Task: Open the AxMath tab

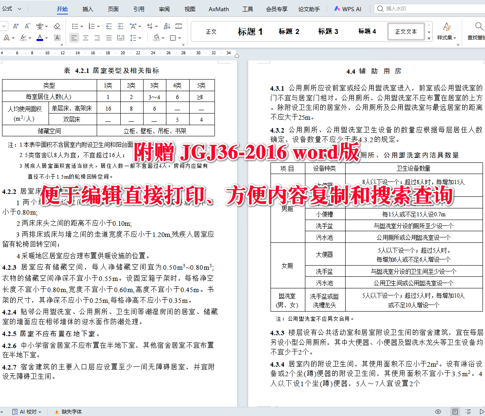Action: coord(219,9)
